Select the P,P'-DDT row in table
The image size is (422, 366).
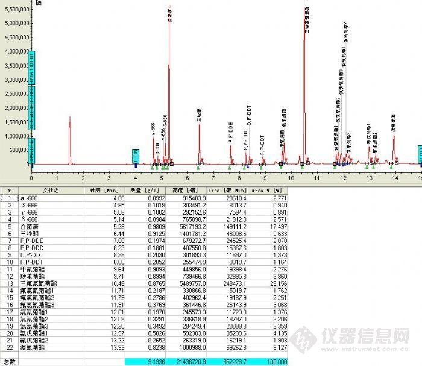(32, 262)
